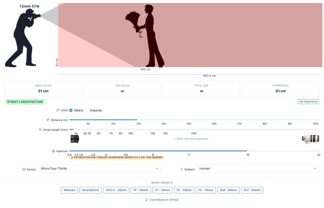Click the 24mm full-frame equivalent note
This screenshot has height=208, width=324.
click(191, 139)
